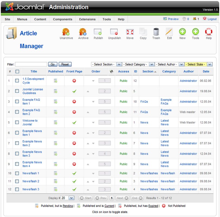Viewport: 220px width, 217px height.
Task: Go to the Next page
Action: click(122, 198)
